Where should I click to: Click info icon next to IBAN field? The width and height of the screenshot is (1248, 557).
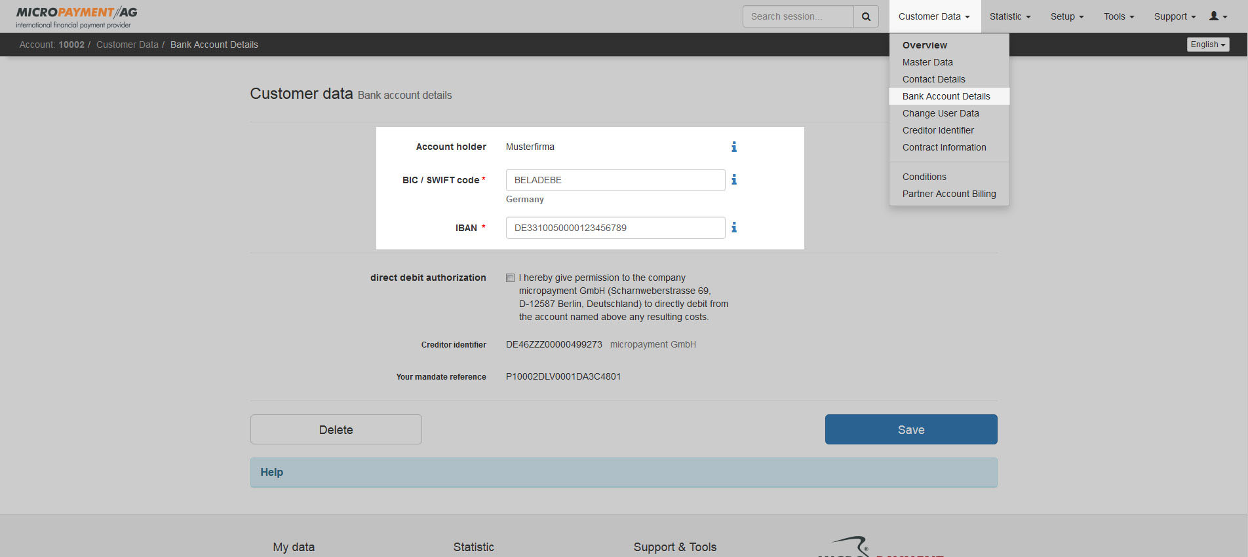click(x=734, y=227)
